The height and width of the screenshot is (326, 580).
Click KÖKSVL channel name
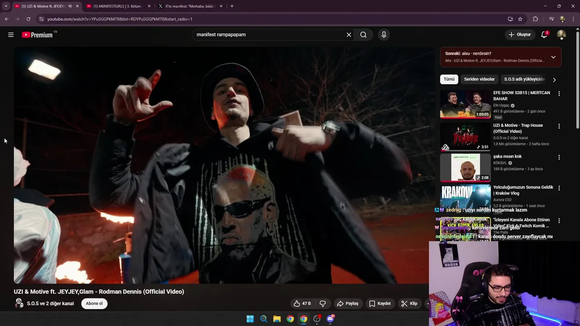(500, 163)
